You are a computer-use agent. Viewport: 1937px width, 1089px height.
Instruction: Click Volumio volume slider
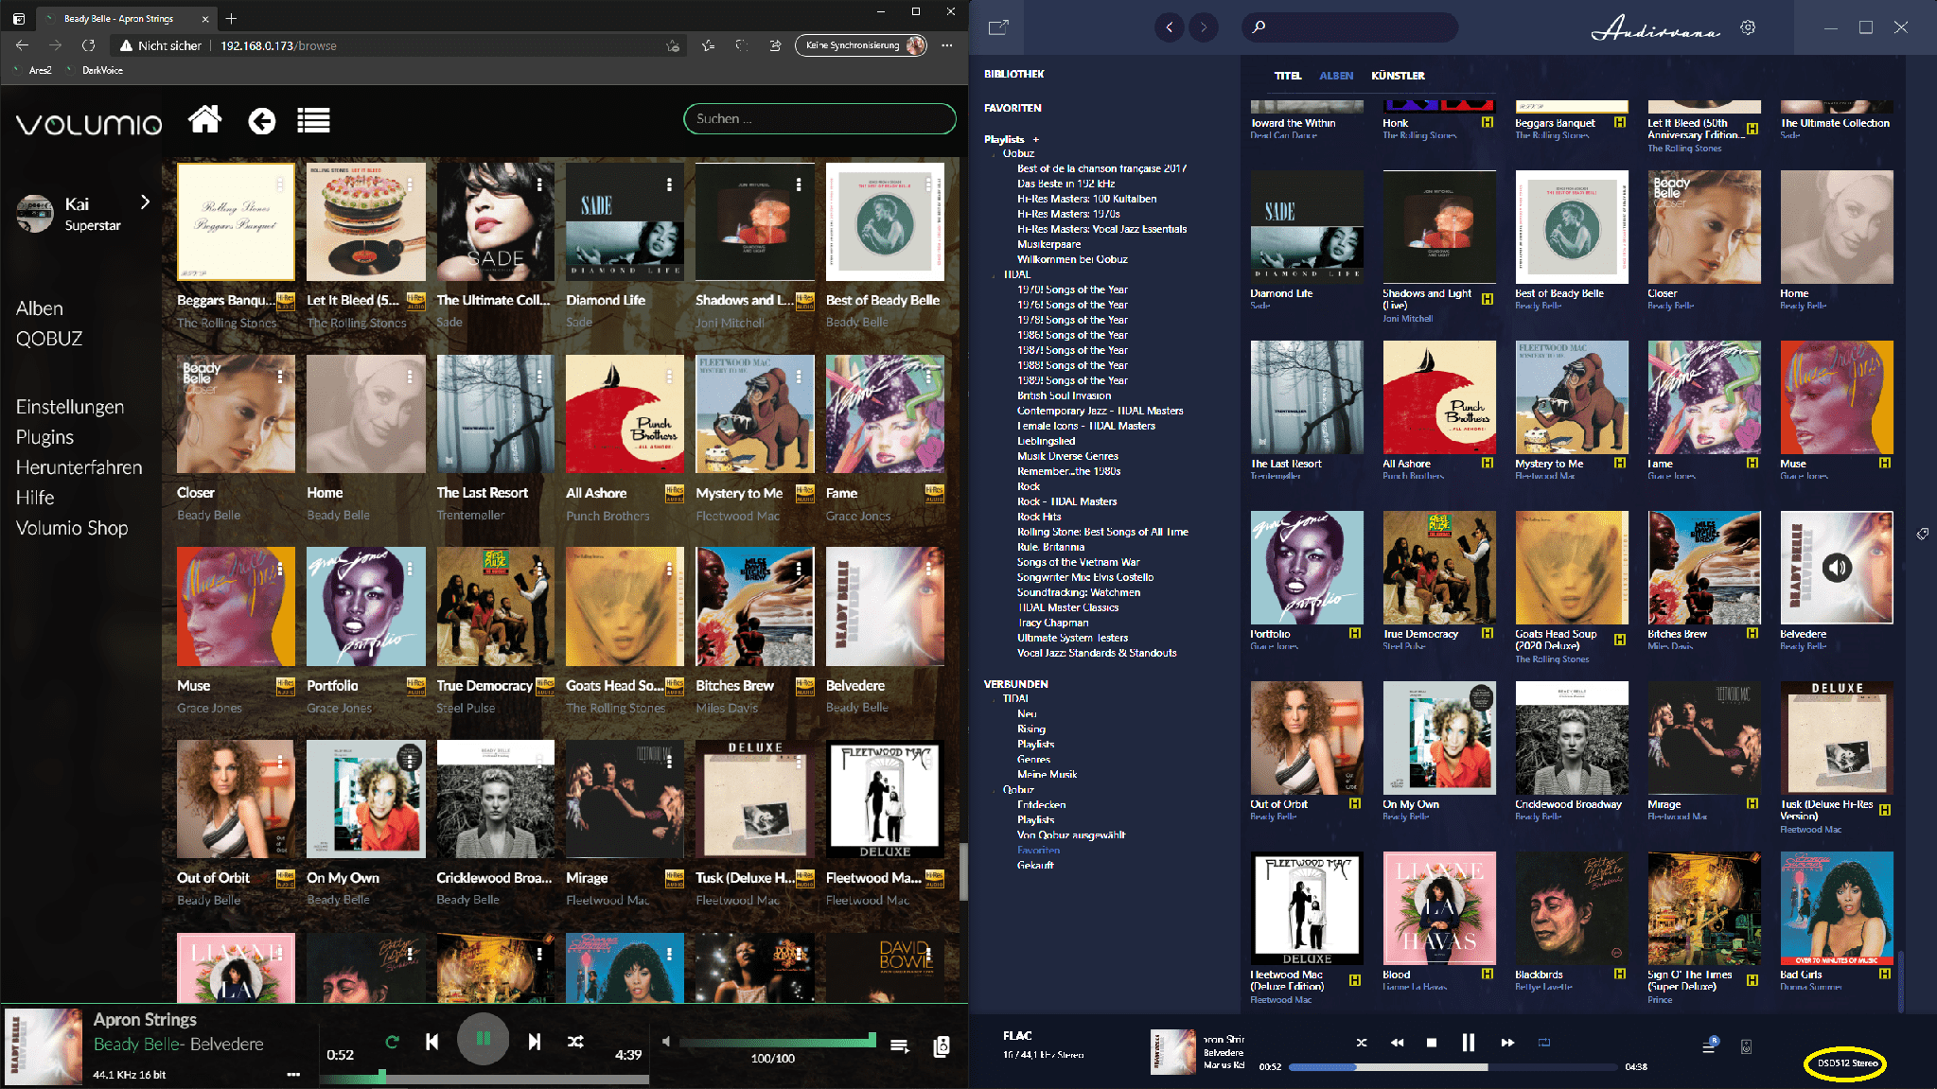(x=777, y=1042)
